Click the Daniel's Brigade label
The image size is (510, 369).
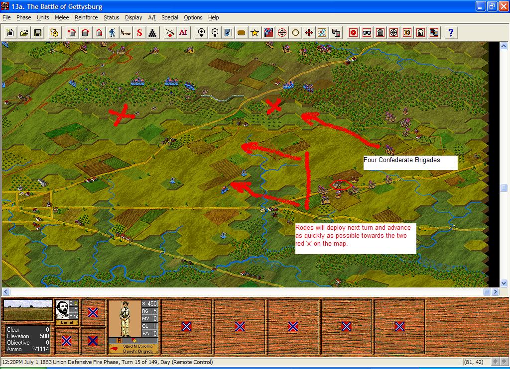click(x=138, y=351)
